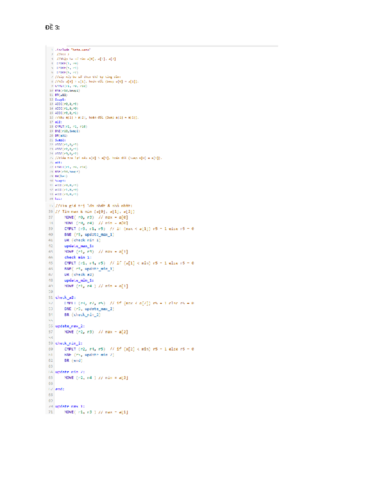This screenshot has height=498, width=385.
Task: Click the end: label on line 67
Action: click(x=60, y=389)
